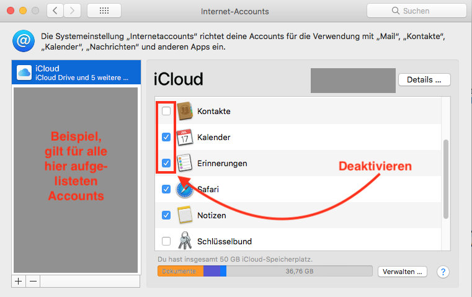This screenshot has width=472, height=297.
Task: Click the Safari compass icon
Action: (185, 189)
